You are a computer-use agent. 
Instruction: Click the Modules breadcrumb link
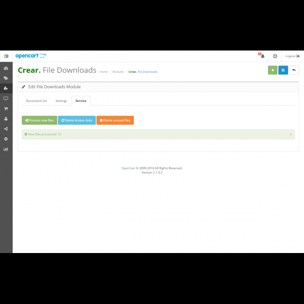pyautogui.click(x=118, y=72)
